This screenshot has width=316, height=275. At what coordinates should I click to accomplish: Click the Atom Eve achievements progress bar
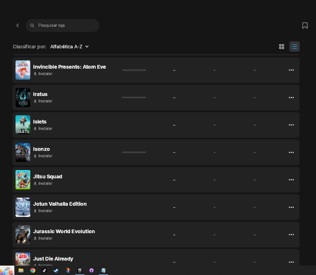tap(134, 70)
